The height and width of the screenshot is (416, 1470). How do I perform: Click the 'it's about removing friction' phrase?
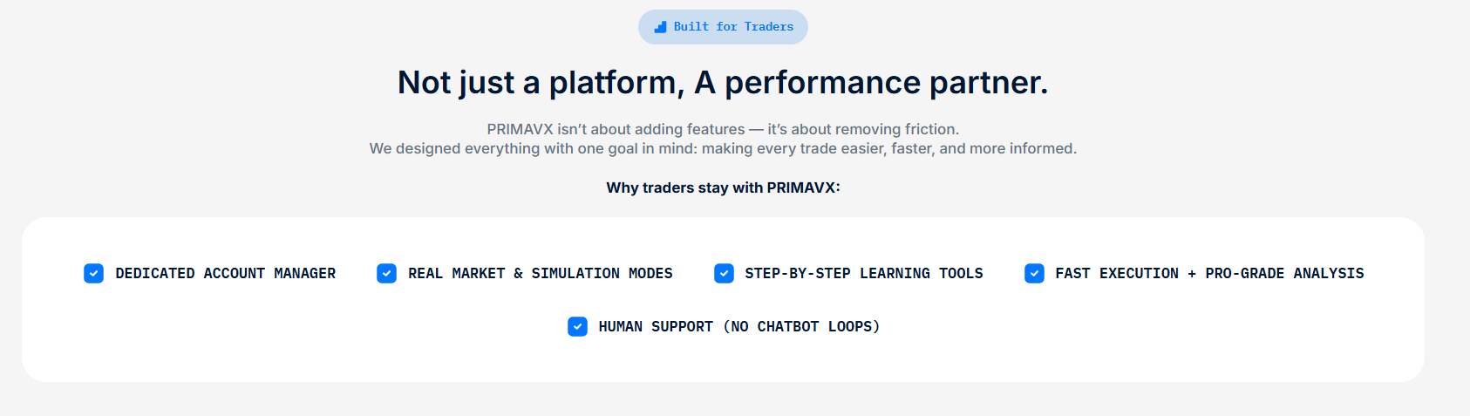[862, 130]
